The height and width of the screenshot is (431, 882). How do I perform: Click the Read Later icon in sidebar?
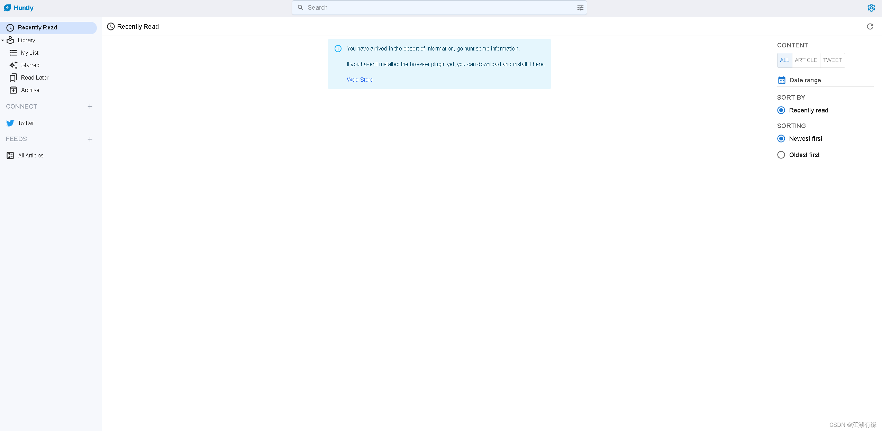coord(12,77)
